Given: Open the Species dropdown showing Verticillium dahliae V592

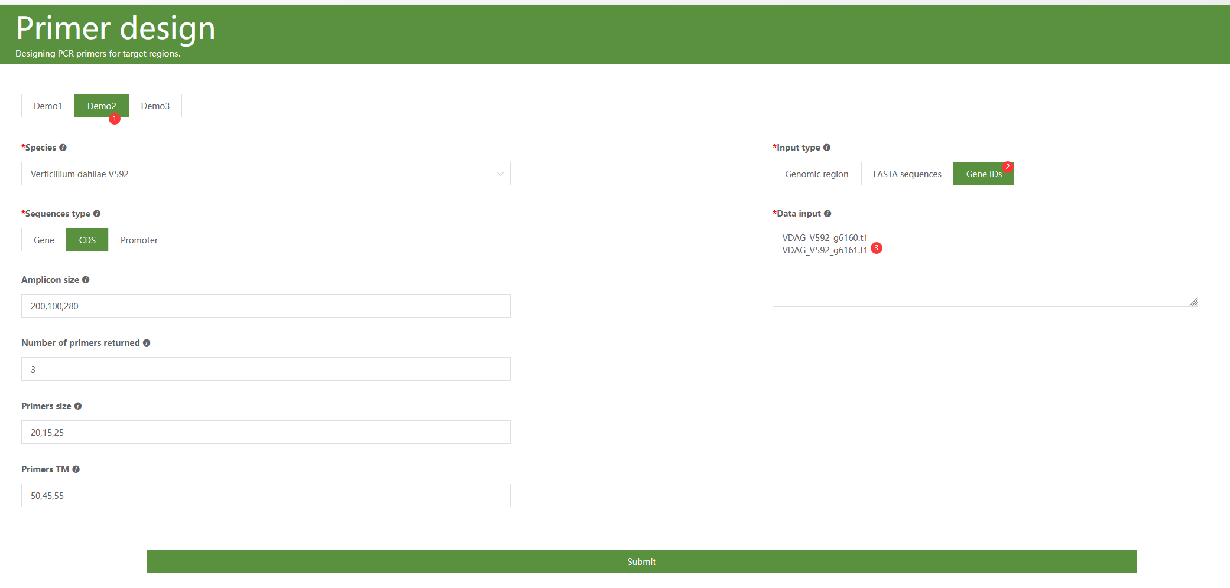Looking at the screenshot, I should click(x=266, y=174).
